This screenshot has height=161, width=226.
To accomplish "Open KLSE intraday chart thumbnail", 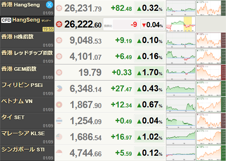I will pos(181,137).
